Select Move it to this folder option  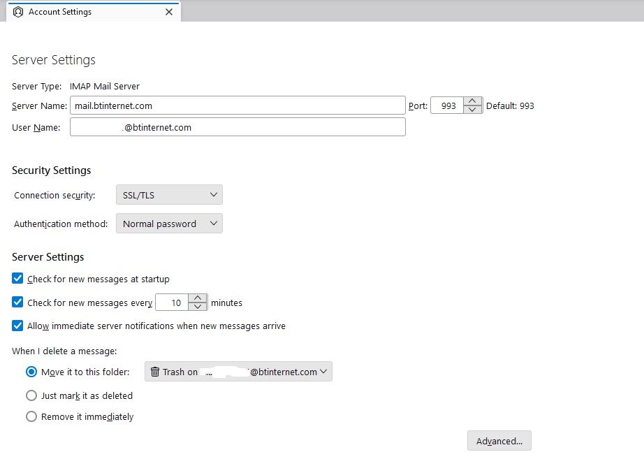pyautogui.click(x=31, y=372)
